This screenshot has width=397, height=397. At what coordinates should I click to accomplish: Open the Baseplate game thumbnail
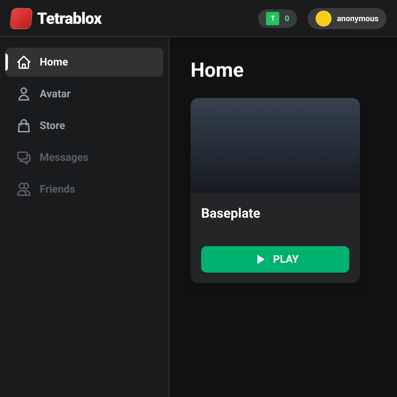tap(275, 146)
